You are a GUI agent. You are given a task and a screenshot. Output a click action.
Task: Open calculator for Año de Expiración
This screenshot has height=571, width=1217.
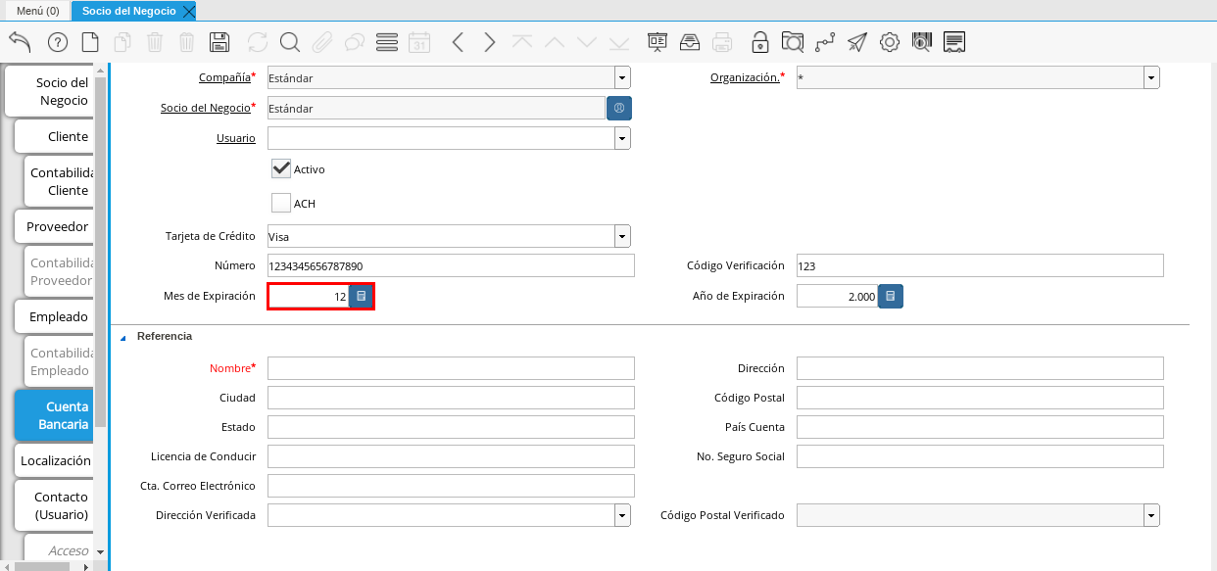click(x=890, y=296)
